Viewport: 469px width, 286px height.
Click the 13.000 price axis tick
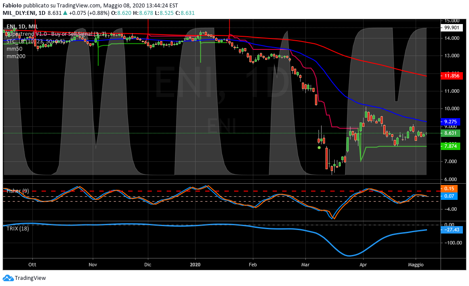coord(451,56)
